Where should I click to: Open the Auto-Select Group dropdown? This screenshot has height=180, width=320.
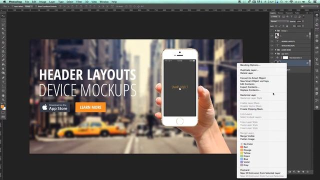[28, 6]
